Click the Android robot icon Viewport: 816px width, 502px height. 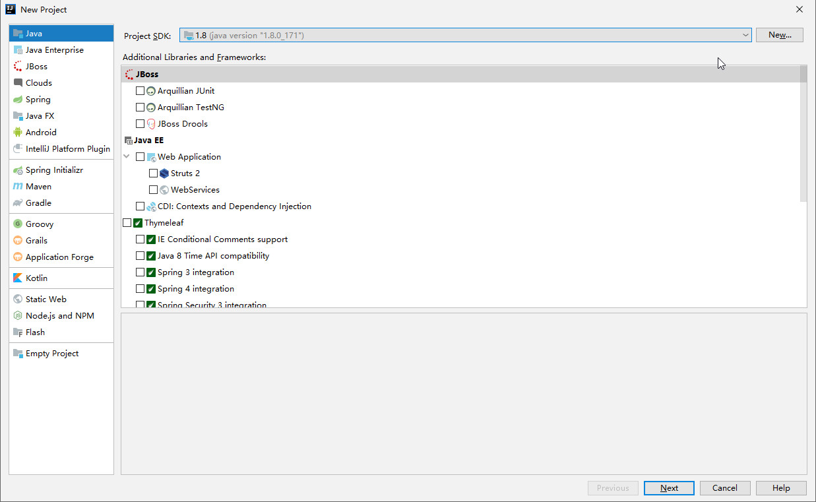click(18, 132)
